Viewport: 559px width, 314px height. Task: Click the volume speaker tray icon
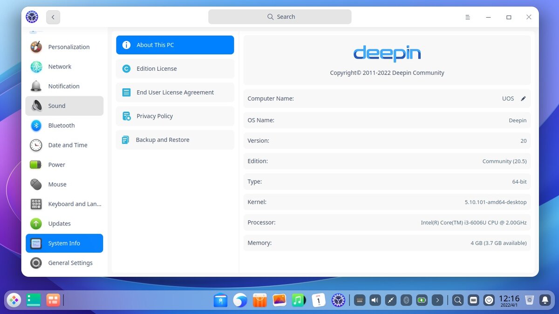pos(375,301)
